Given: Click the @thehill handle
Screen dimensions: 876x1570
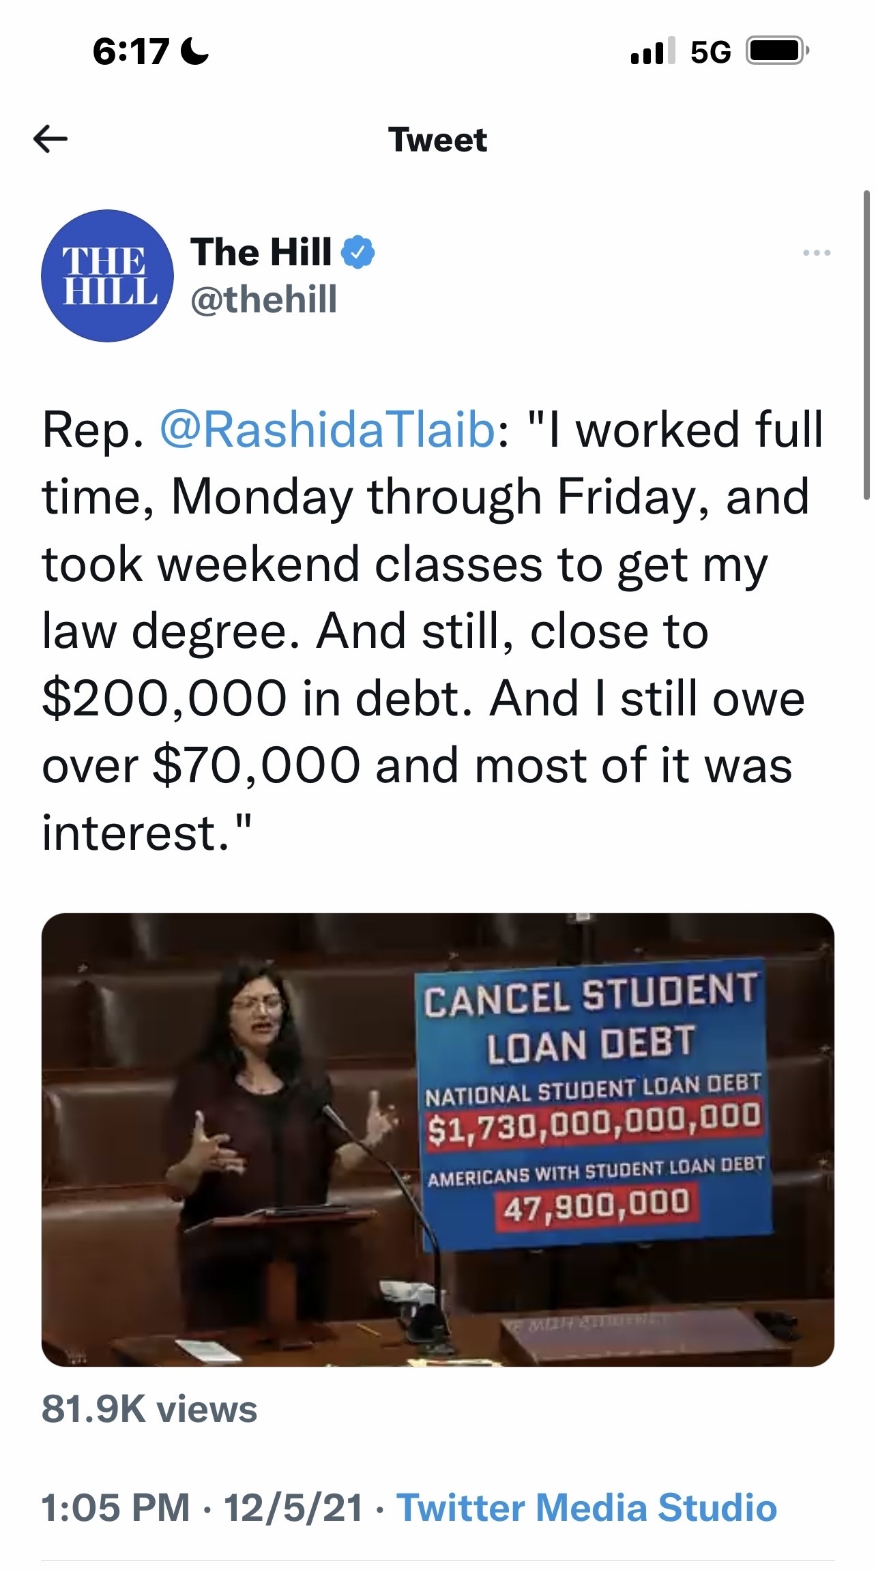Looking at the screenshot, I should [264, 299].
